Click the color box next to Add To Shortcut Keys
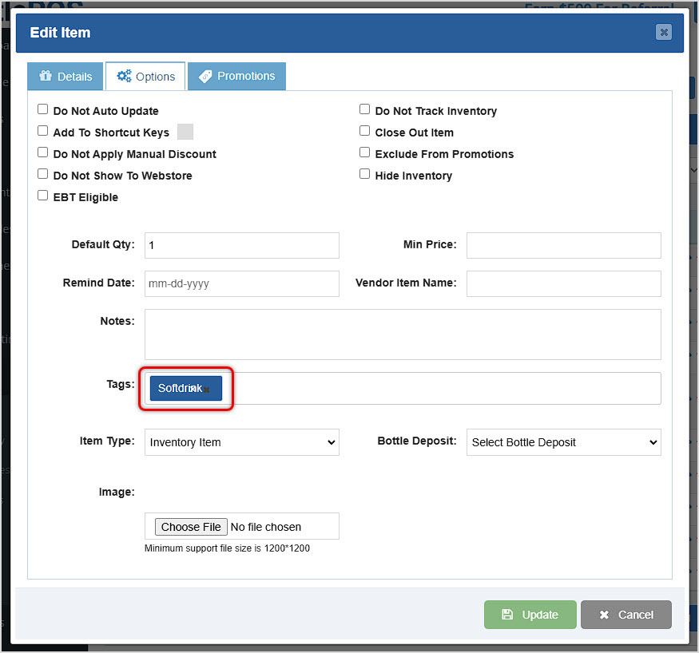Screen dimensions: 699x653 185,131
